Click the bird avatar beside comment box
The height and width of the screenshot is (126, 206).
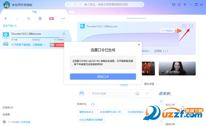[82, 93]
